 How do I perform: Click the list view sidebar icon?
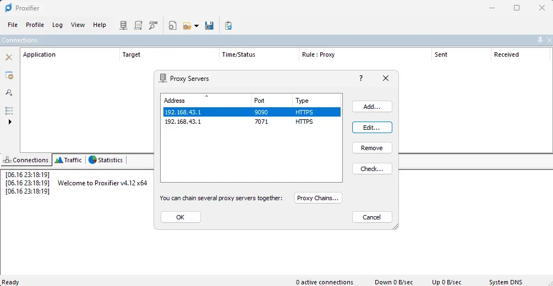(9, 111)
